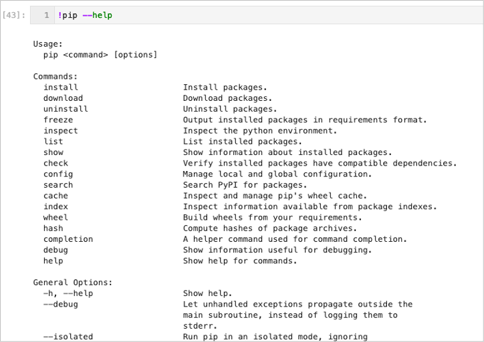Click the 'wheel' command in the output

[x=55, y=218]
